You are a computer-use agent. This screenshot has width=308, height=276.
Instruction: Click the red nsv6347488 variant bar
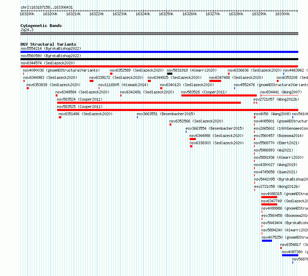215,81
